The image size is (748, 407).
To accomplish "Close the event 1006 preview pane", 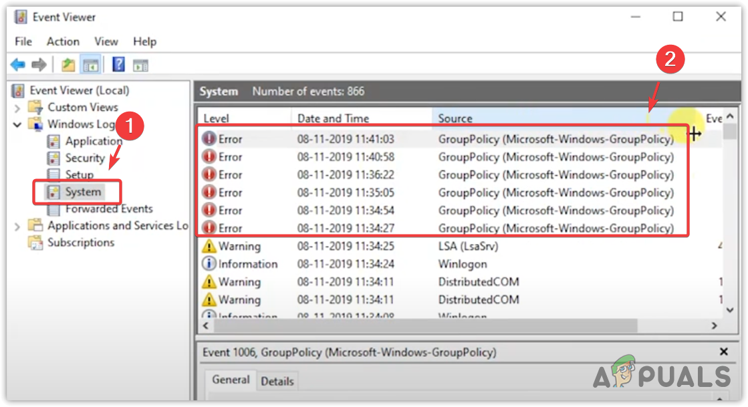I will 723,352.
